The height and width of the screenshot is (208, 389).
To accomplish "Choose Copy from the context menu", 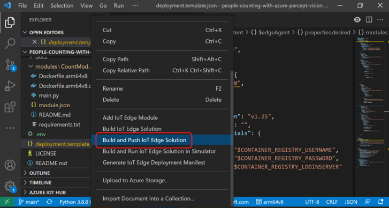I will click(x=162, y=41).
